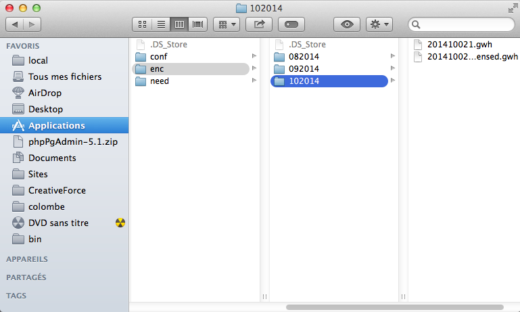This screenshot has width=520, height=312.
Task: Select the enc folder
Action: pos(191,69)
